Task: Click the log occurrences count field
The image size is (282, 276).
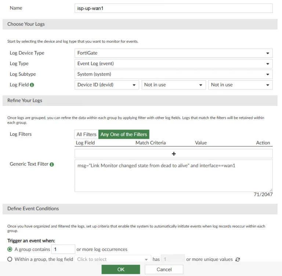Action: [63, 249]
